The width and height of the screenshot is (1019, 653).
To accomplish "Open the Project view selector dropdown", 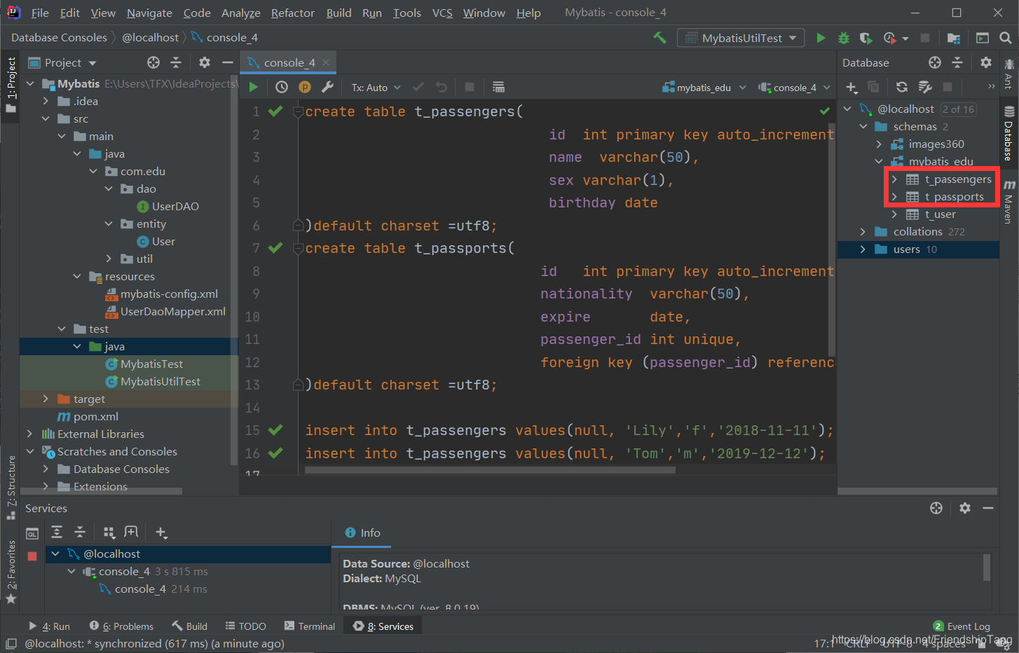I will [x=62, y=62].
